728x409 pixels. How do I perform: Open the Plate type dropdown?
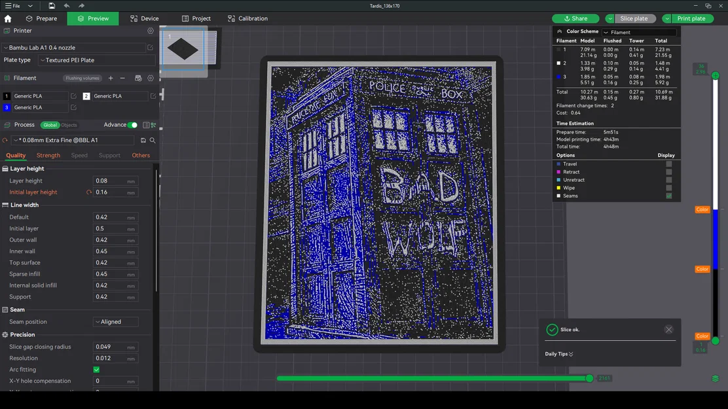(x=97, y=60)
